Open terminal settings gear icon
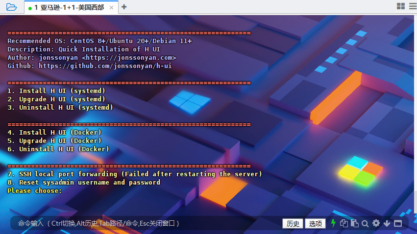The height and width of the screenshot is (234, 417). pos(376,223)
